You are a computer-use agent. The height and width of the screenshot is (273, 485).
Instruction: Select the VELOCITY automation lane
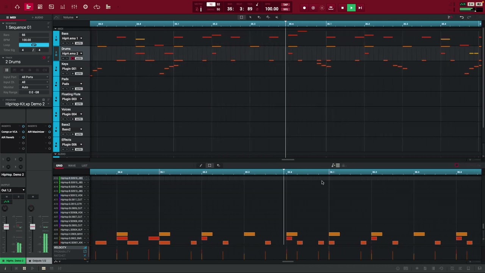pyautogui.click(x=70, y=248)
